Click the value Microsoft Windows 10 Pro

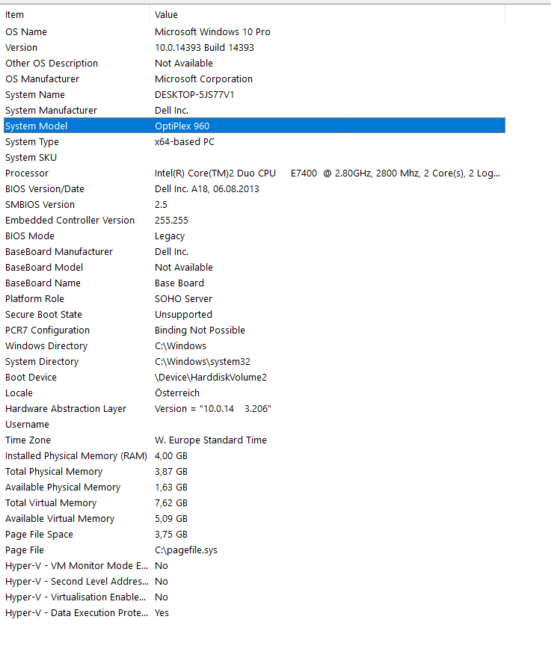coord(212,32)
